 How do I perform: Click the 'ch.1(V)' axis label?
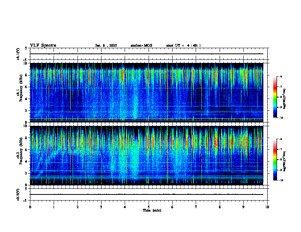pyautogui.click(x=18, y=54)
